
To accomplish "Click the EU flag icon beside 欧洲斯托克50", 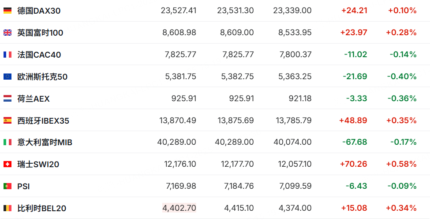I will pyautogui.click(x=7, y=77).
